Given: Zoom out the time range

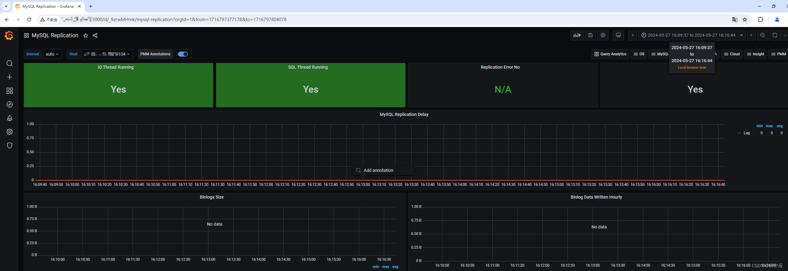Looking at the screenshot, I should coord(763,35).
